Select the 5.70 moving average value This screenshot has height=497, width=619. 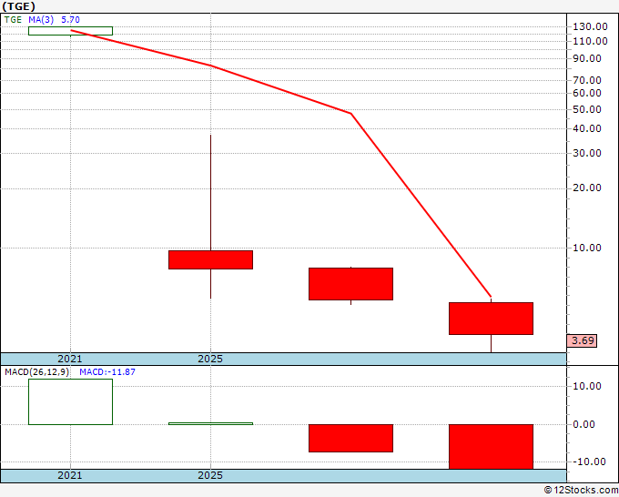click(x=71, y=20)
